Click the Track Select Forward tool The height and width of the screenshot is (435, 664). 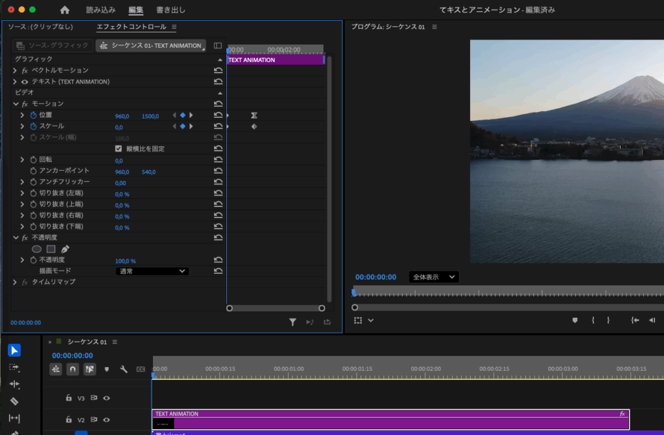point(14,367)
